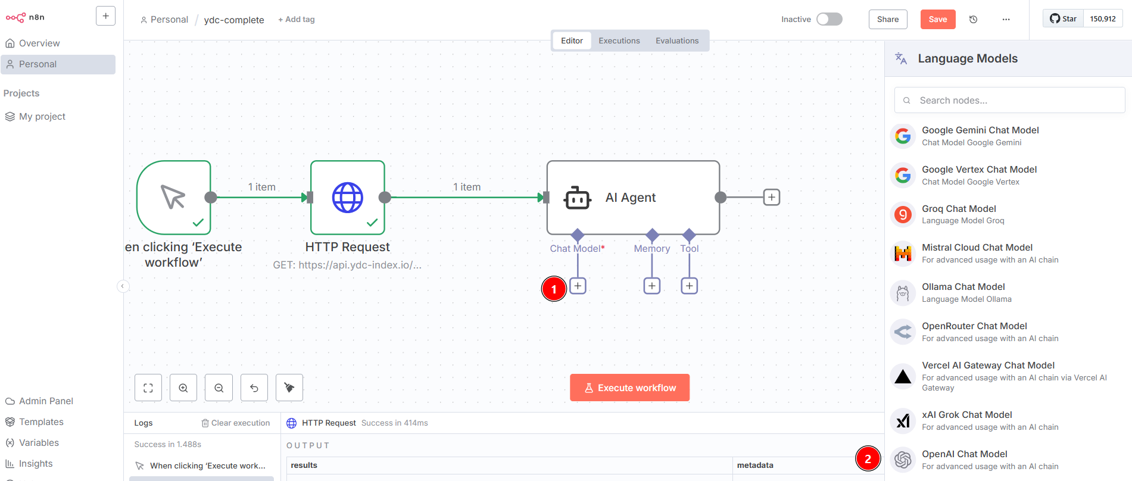Viewport: 1132px width, 481px height.
Task: Zoom out on the canvas
Action: click(219, 388)
